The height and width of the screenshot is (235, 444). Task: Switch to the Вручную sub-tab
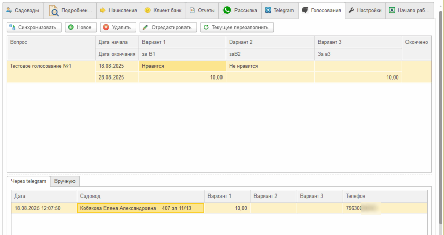tap(65, 181)
